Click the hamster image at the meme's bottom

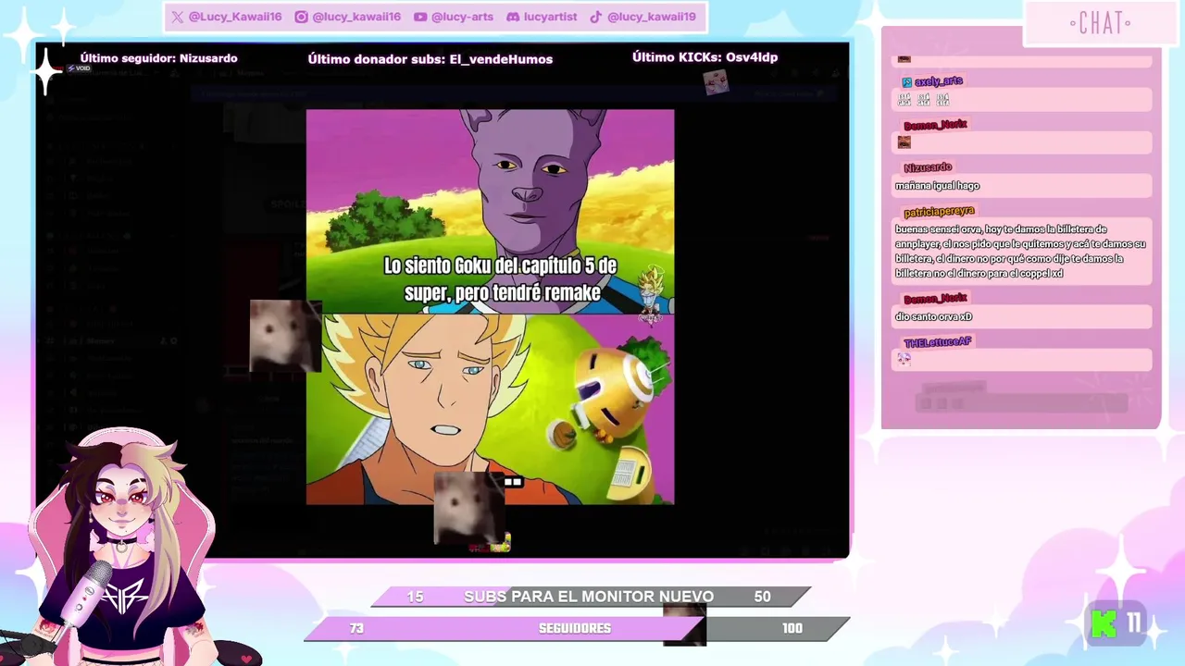(469, 508)
